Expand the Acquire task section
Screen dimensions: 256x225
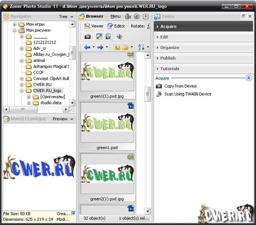pos(203,27)
